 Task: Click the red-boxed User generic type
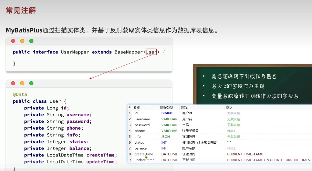point(151,52)
